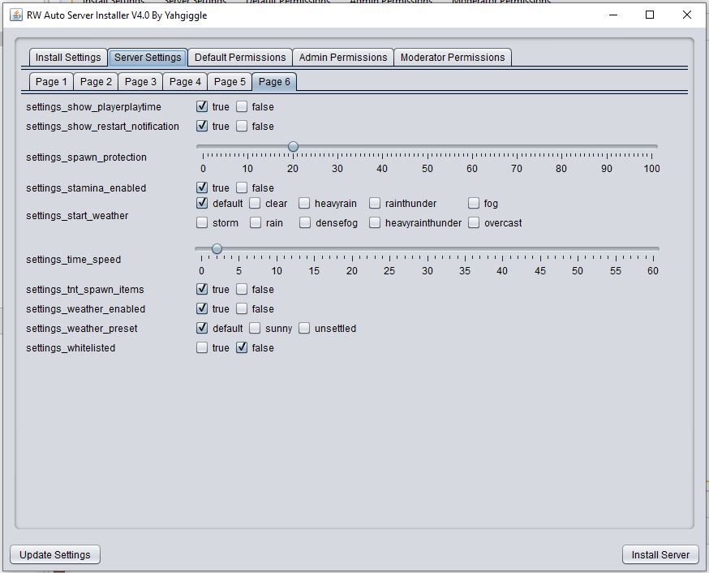
Task: Choose densefog start weather option
Action: (305, 223)
